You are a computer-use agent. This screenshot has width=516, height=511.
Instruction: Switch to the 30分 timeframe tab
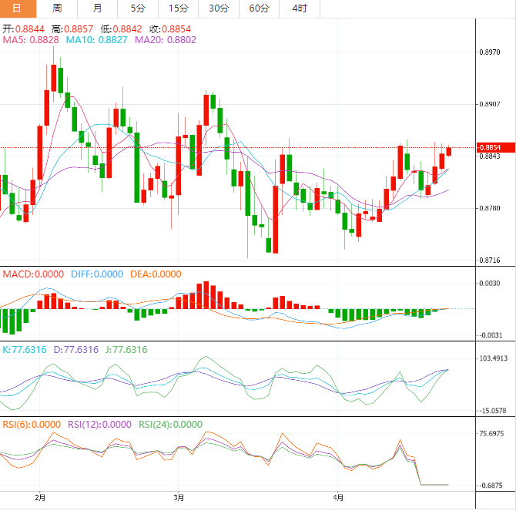(218, 8)
